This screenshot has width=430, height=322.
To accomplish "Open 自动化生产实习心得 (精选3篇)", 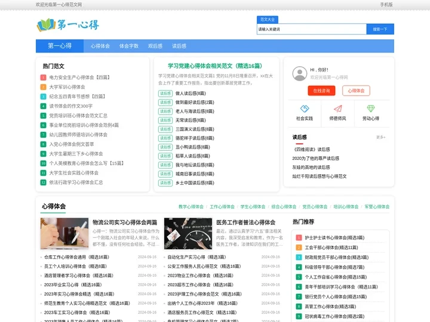I will 196,257.
